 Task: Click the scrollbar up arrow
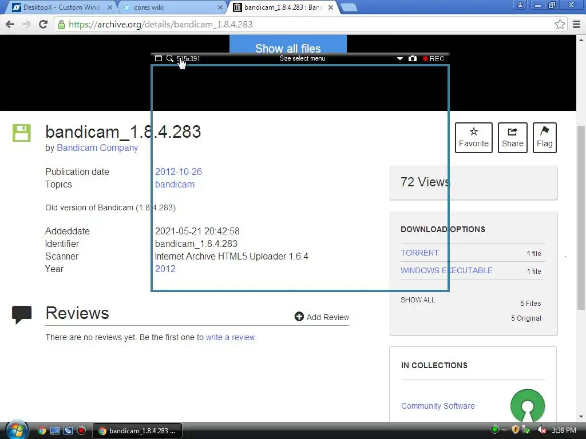click(x=581, y=39)
